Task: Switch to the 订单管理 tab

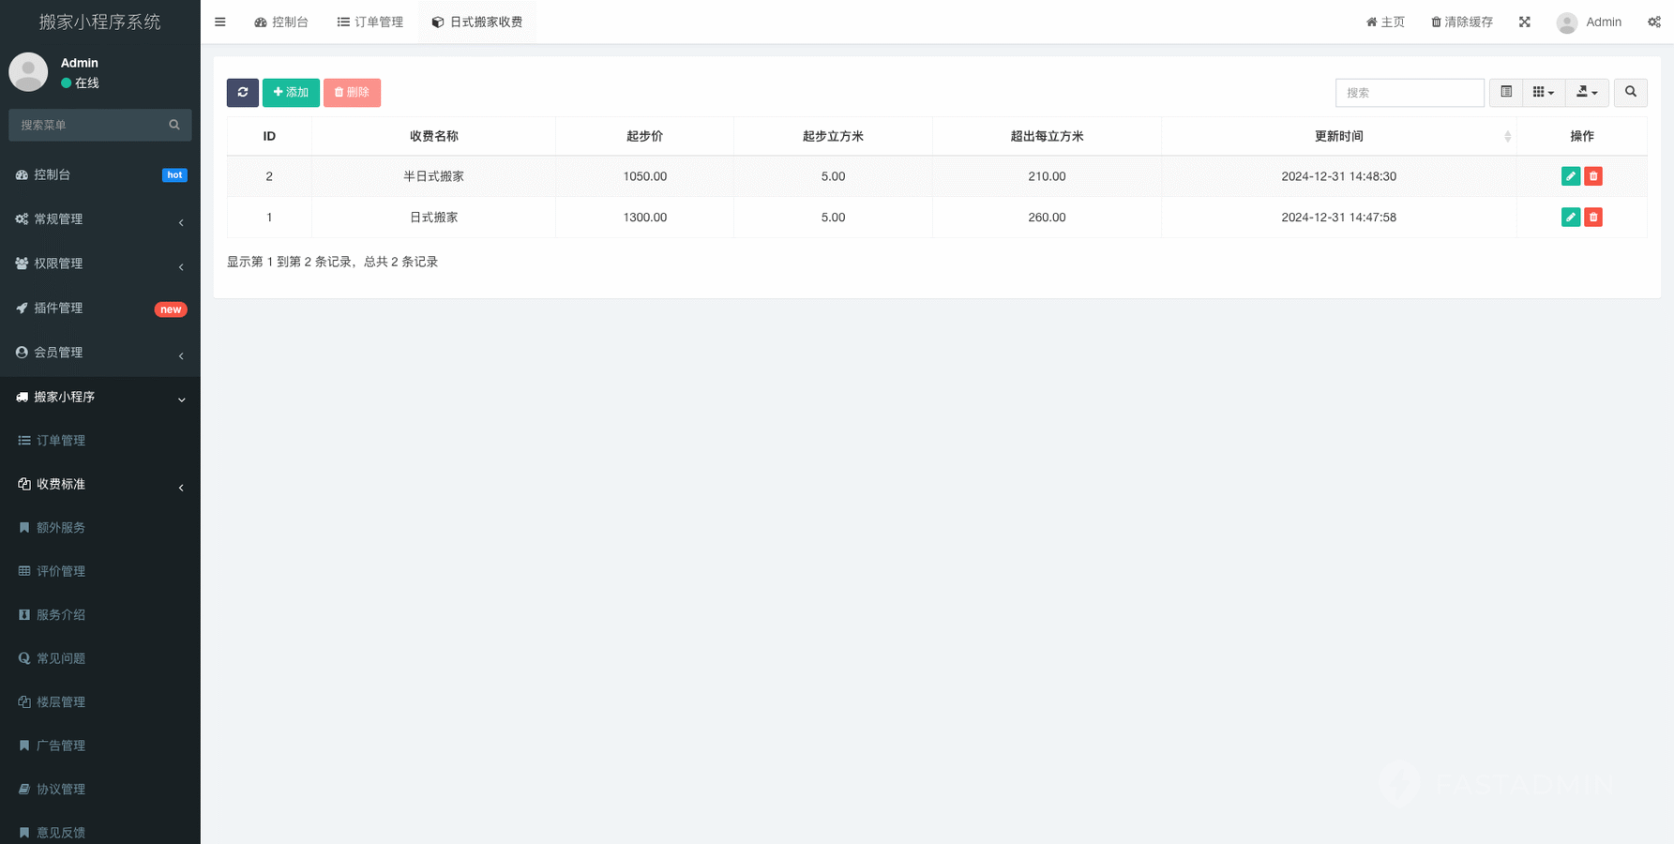Action: tap(370, 22)
